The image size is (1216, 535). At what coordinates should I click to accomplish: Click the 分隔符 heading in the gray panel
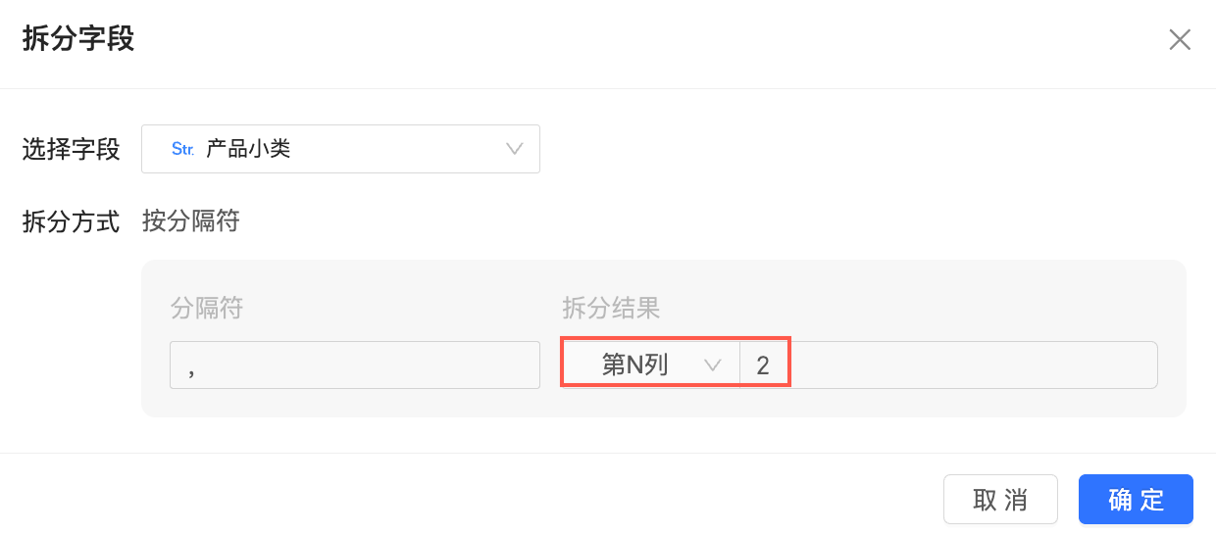207,309
